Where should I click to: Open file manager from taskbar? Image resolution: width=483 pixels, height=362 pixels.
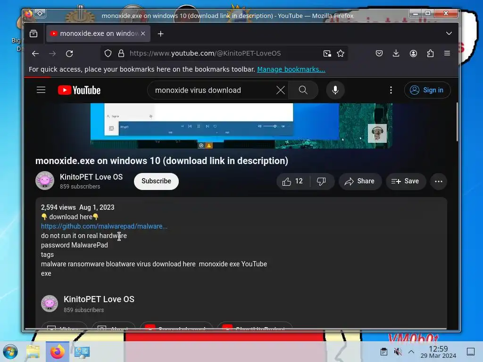(x=33, y=352)
